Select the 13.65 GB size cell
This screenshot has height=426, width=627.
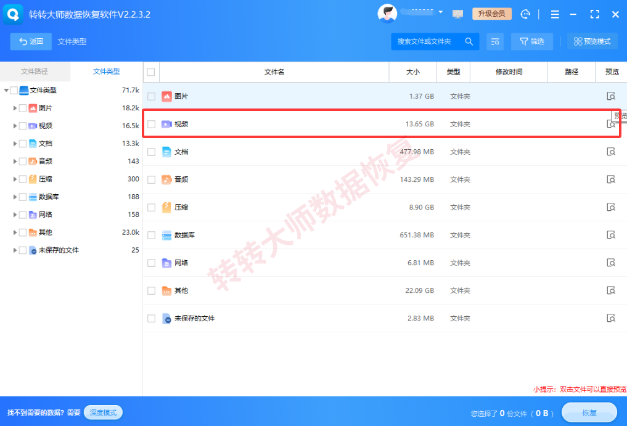pos(419,125)
